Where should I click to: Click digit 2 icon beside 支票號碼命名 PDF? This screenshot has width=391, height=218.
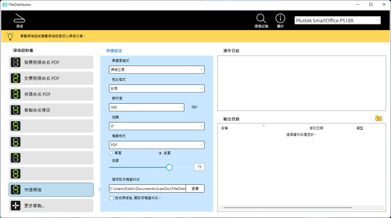click(x=16, y=78)
